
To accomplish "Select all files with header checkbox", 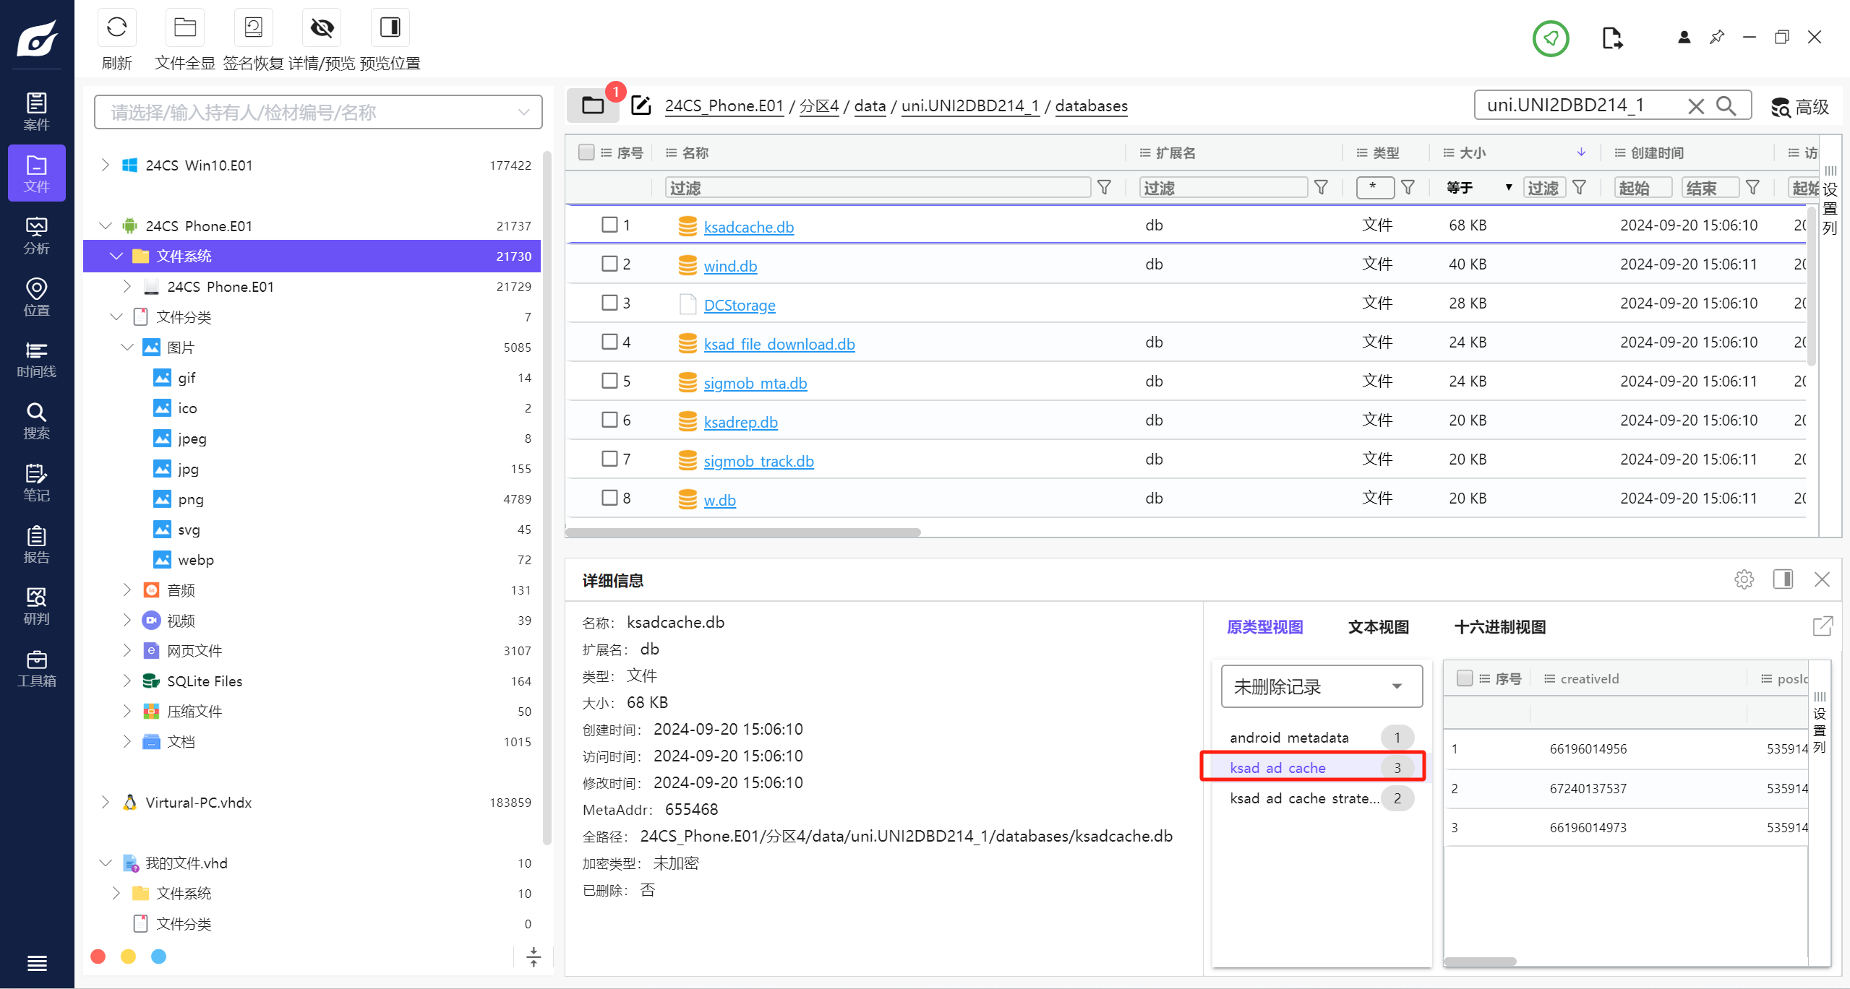I will 586,152.
